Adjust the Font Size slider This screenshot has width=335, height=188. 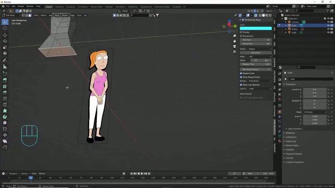coord(255,40)
